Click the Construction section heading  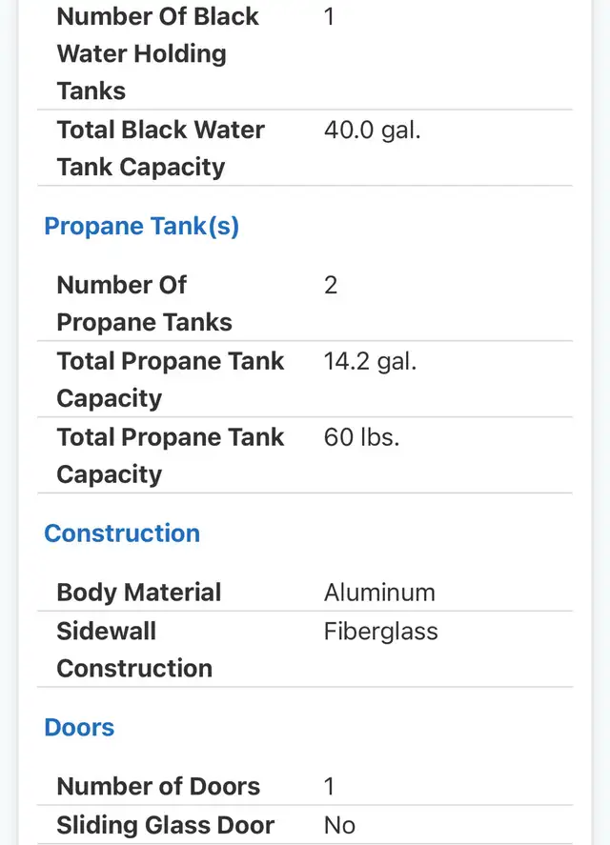click(122, 533)
